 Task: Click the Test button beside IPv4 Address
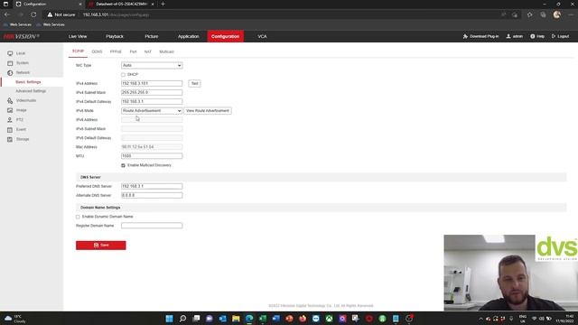click(x=195, y=84)
